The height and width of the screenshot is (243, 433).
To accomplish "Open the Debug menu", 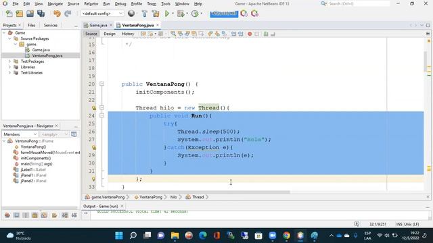I will 120,4.
